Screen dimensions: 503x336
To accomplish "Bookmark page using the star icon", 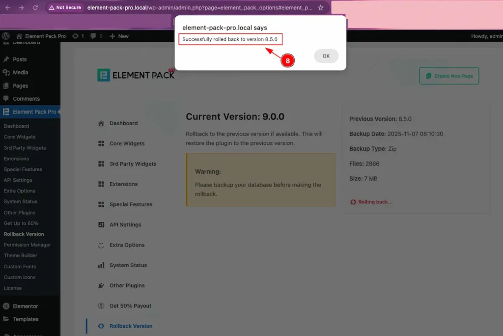I will [321, 8].
